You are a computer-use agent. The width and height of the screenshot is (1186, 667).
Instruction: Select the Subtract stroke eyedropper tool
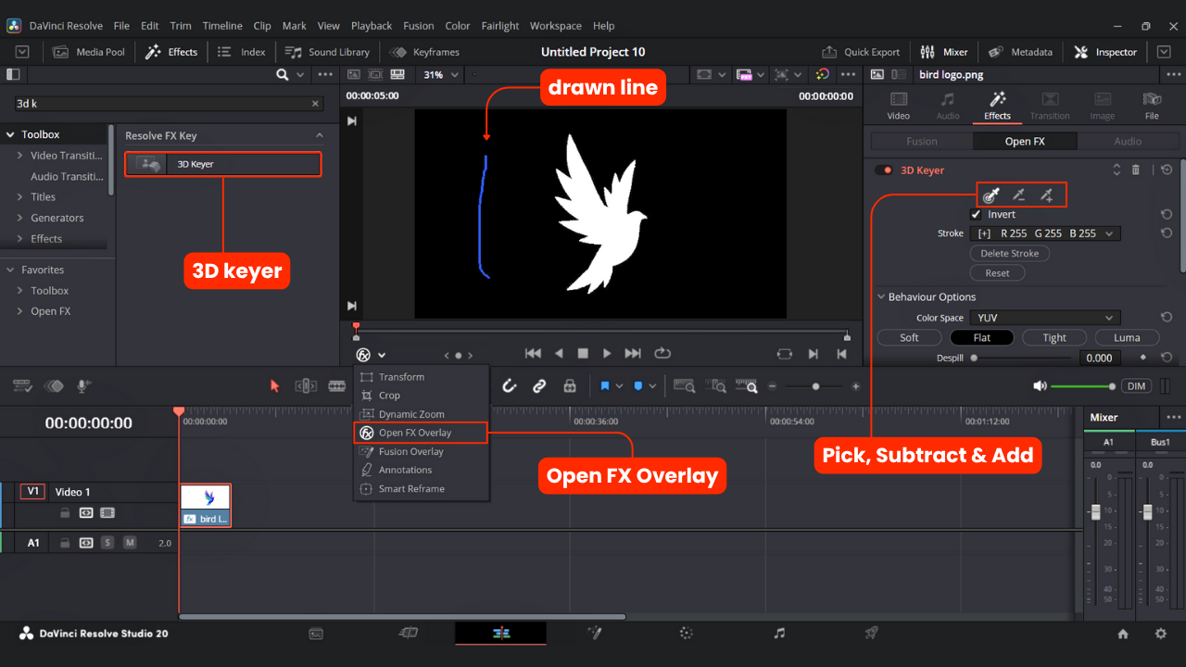(x=1018, y=195)
